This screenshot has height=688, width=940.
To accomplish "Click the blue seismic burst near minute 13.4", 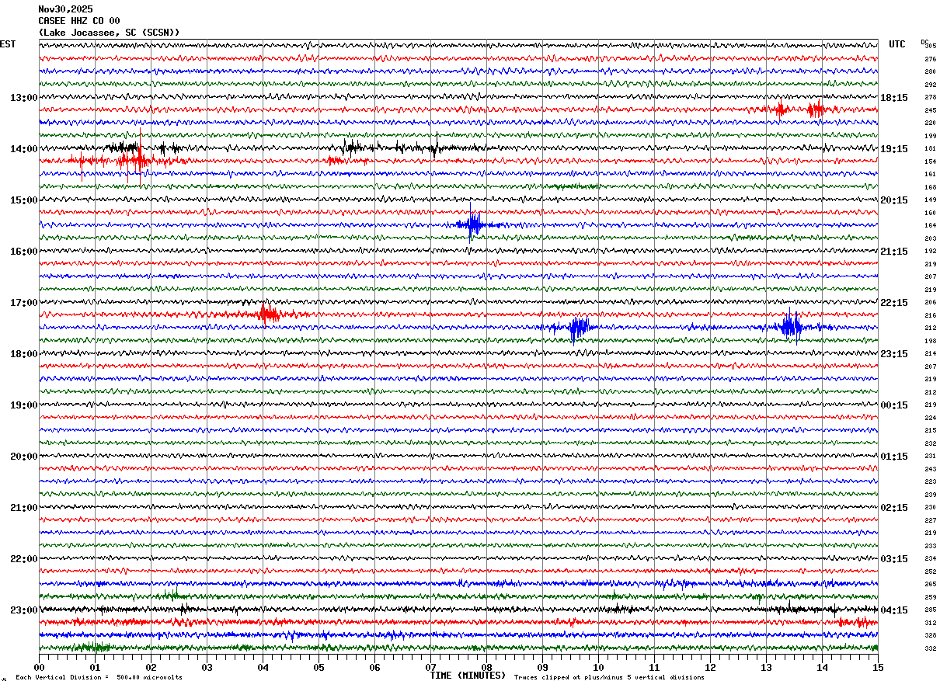I will click(x=790, y=326).
